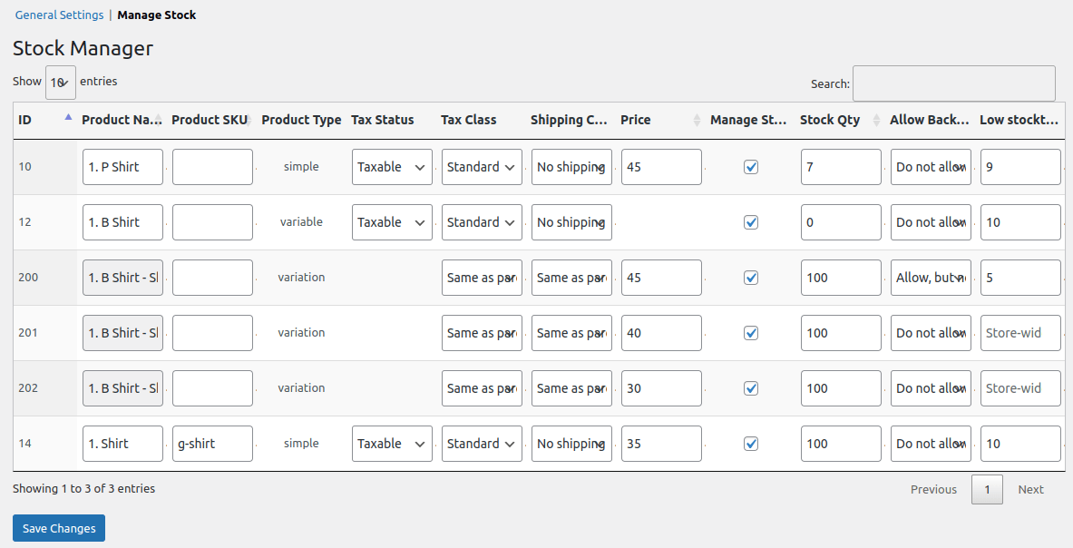
Task: Click the Next pagination control
Action: pyautogui.click(x=1030, y=489)
